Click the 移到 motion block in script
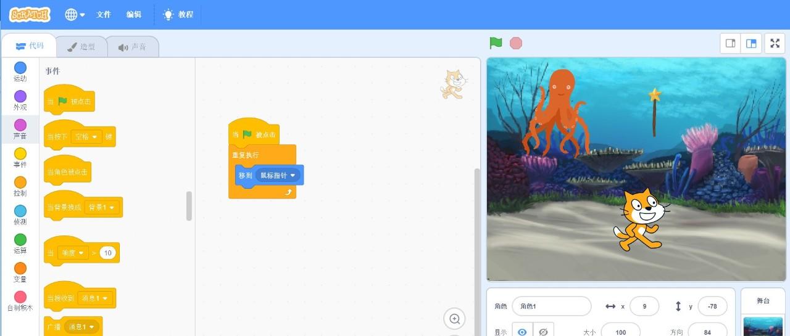790x336 pixels. click(x=246, y=176)
